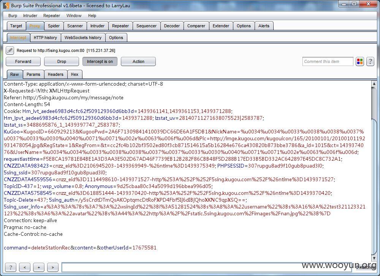Open the main Options tab
Image resolution: width=380 pixels, height=276 pixels.
pos(244,26)
